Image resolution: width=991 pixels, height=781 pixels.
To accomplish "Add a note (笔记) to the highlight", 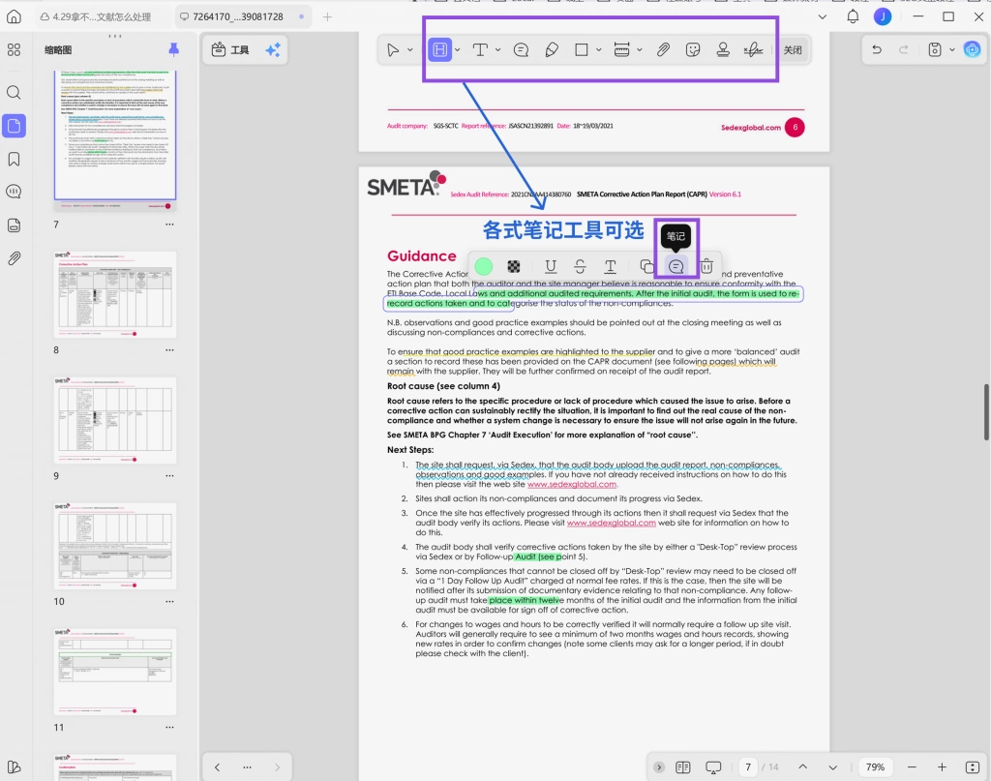I will click(x=676, y=267).
